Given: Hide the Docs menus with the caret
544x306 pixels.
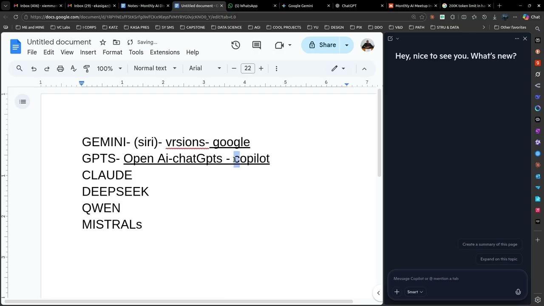Looking at the screenshot, I should 364,68.
